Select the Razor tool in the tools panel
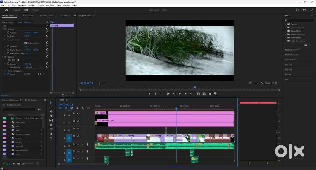The image size is (316, 170). 51,116
